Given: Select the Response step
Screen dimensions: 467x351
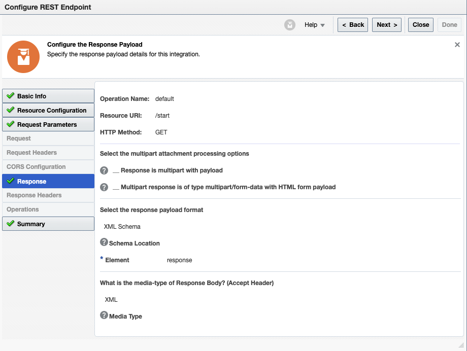Looking at the screenshot, I should (48, 181).
